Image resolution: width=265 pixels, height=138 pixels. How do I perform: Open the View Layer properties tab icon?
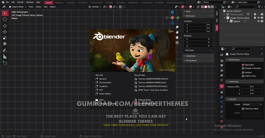coord(222,71)
